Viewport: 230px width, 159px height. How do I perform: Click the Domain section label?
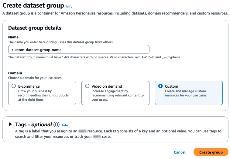[x=15, y=73]
